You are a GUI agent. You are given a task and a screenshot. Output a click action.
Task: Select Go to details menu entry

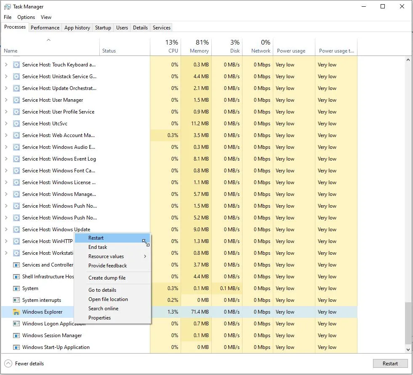[x=112, y=290]
